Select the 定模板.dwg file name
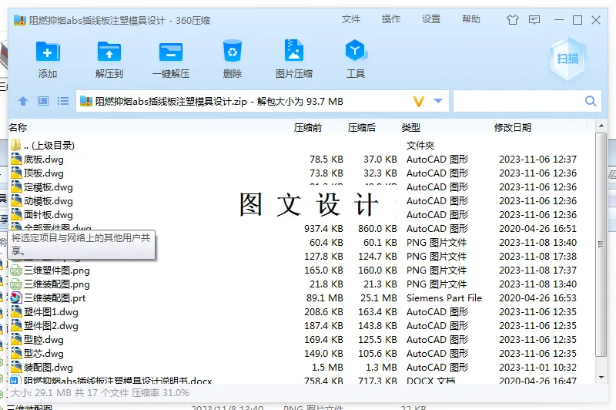 tap(49, 187)
